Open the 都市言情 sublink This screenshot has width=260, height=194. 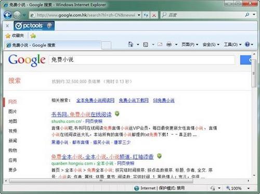tap(81, 142)
